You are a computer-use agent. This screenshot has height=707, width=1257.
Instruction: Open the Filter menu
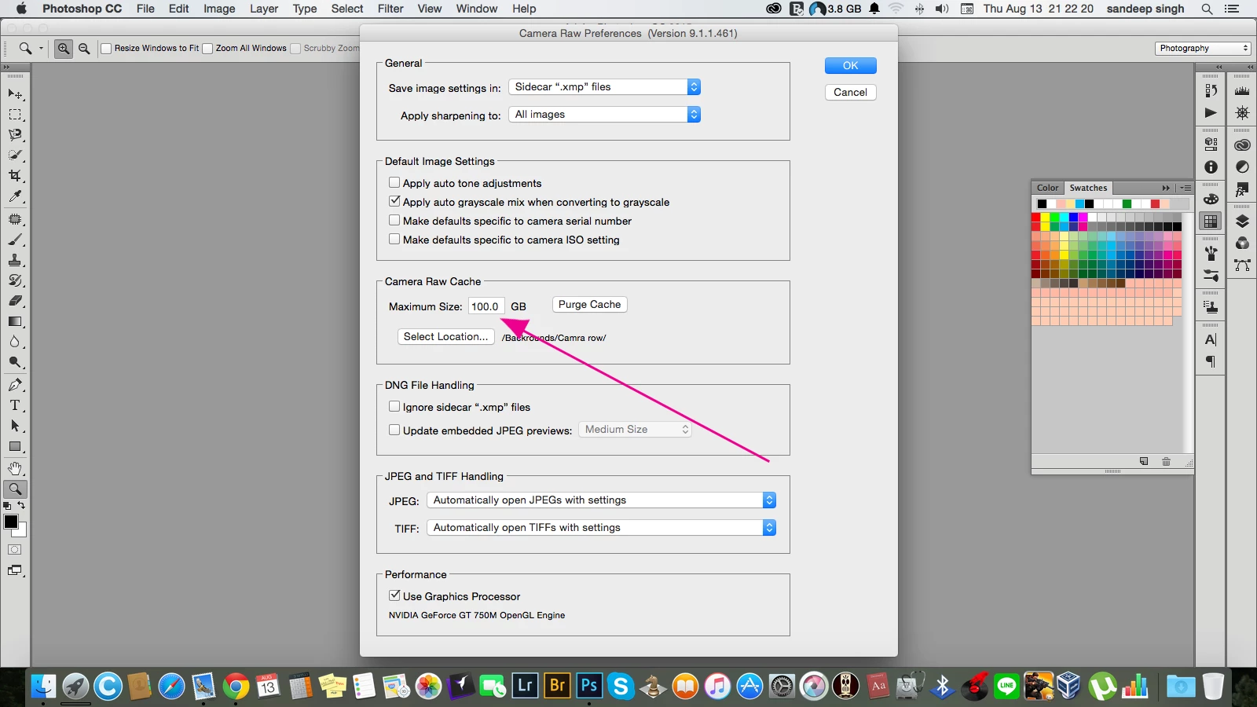pos(390,9)
